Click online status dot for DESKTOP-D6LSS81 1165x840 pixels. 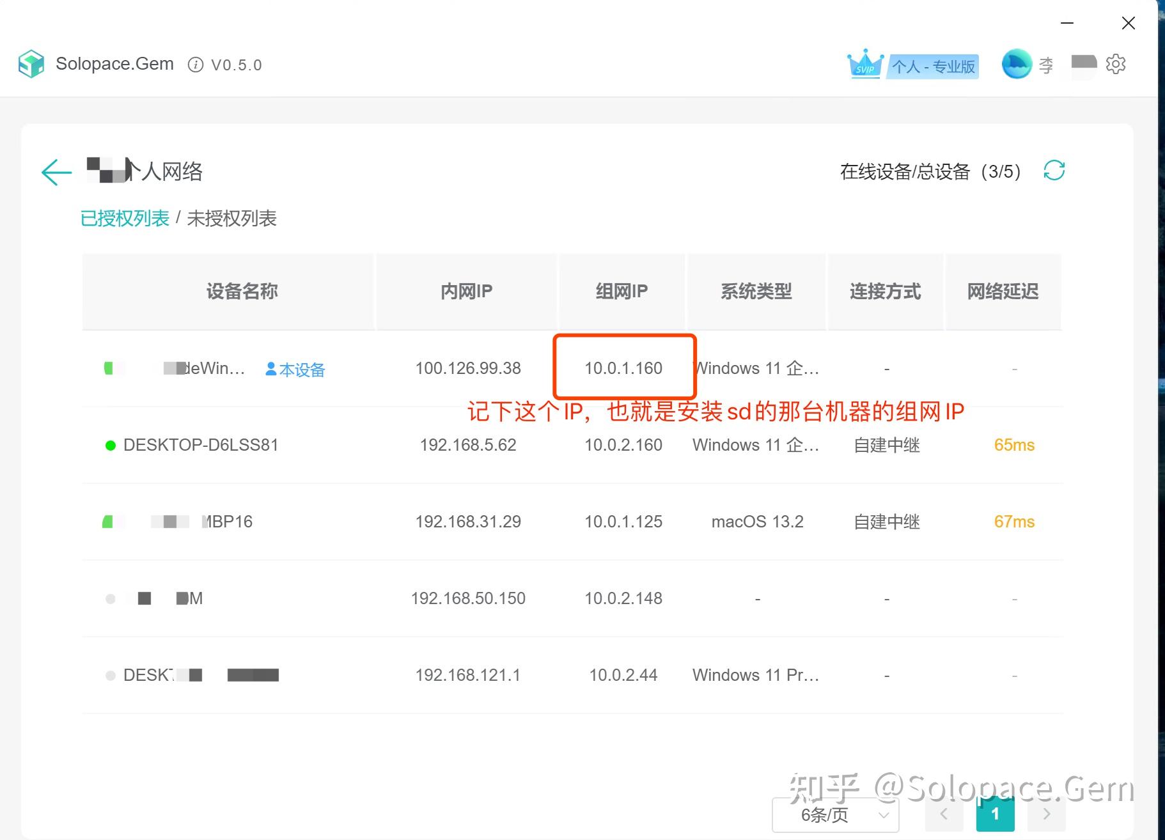coord(111,446)
